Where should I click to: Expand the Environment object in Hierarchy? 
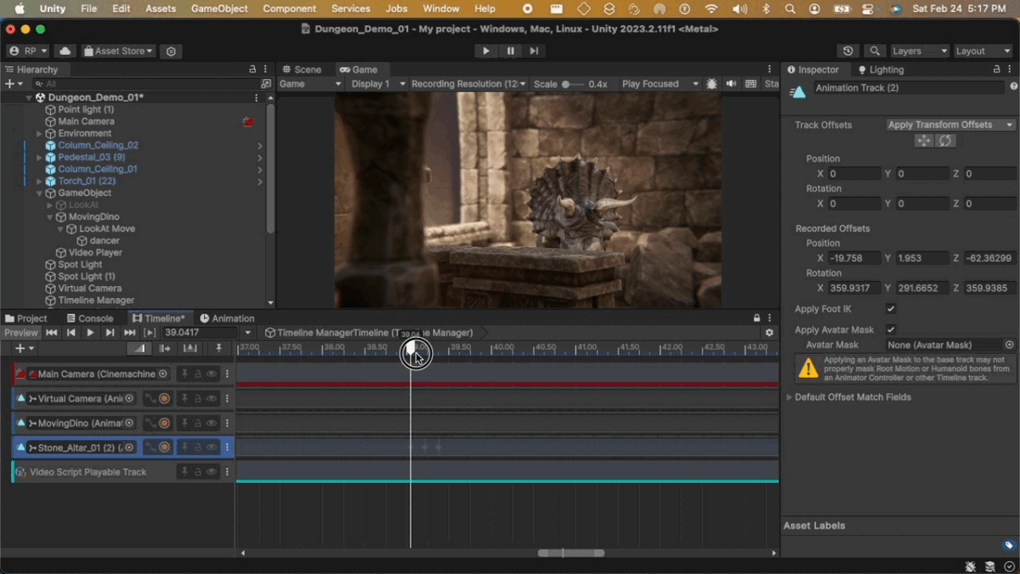click(x=39, y=133)
